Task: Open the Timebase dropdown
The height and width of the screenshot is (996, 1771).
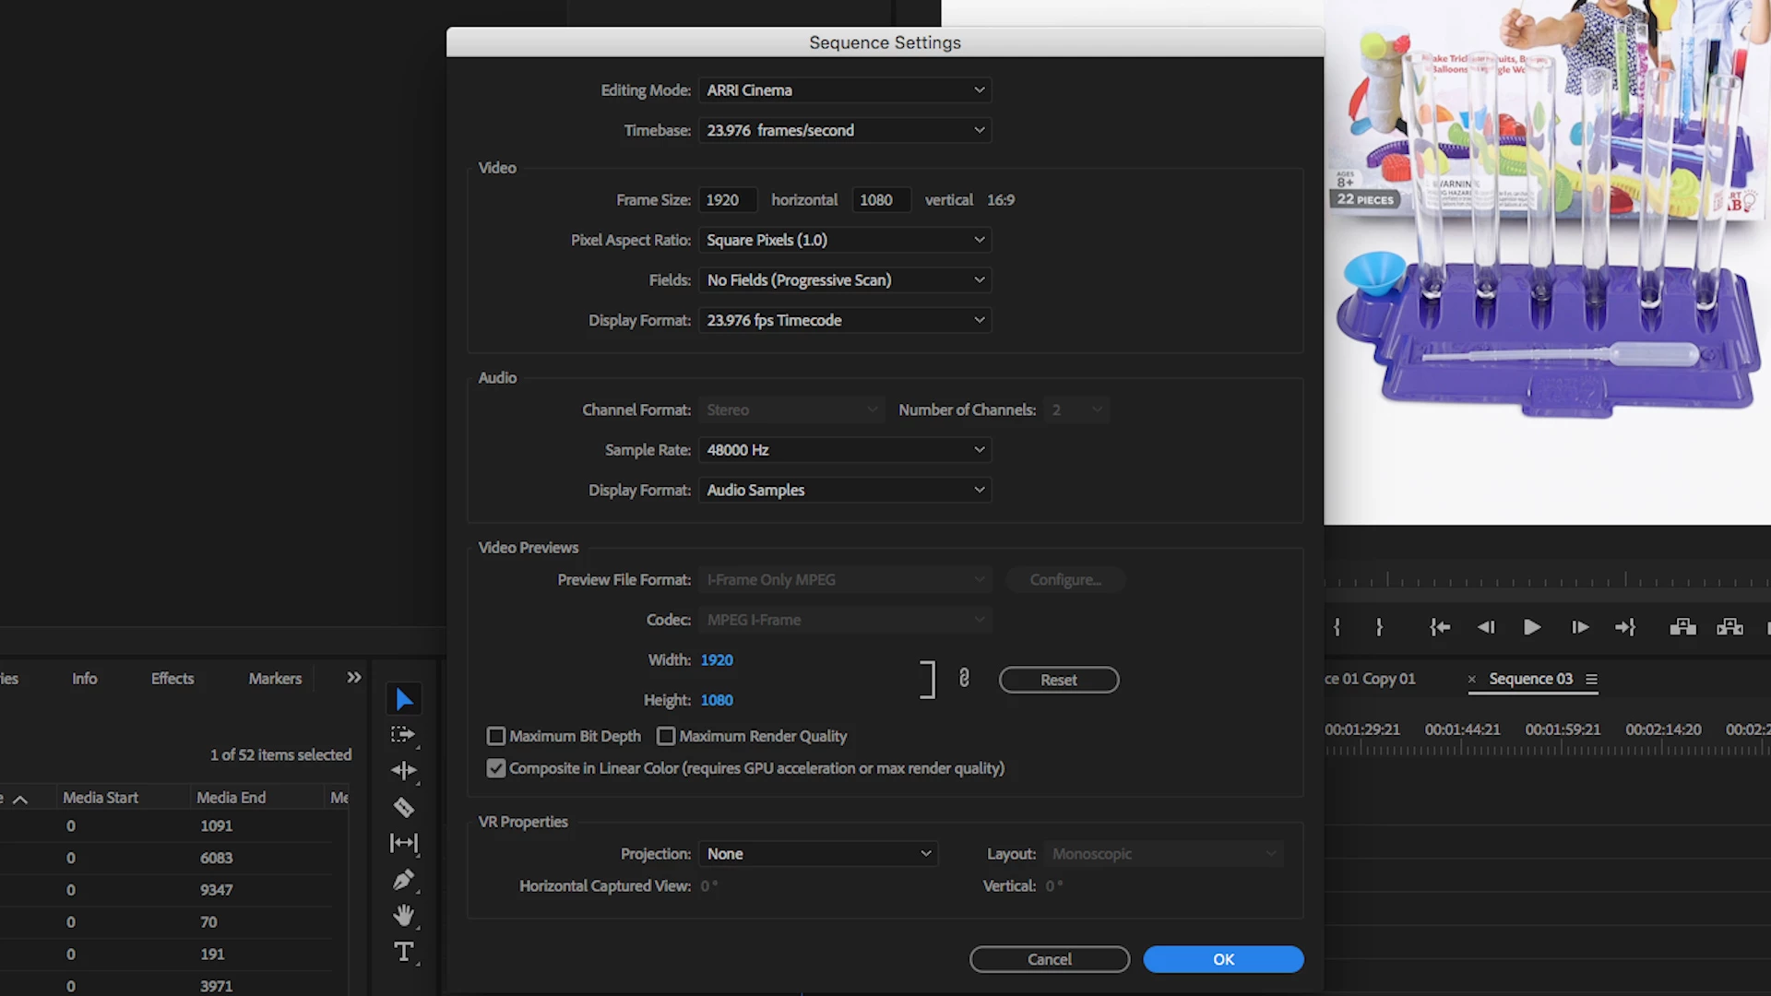Action: pyautogui.click(x=844, y=131)
